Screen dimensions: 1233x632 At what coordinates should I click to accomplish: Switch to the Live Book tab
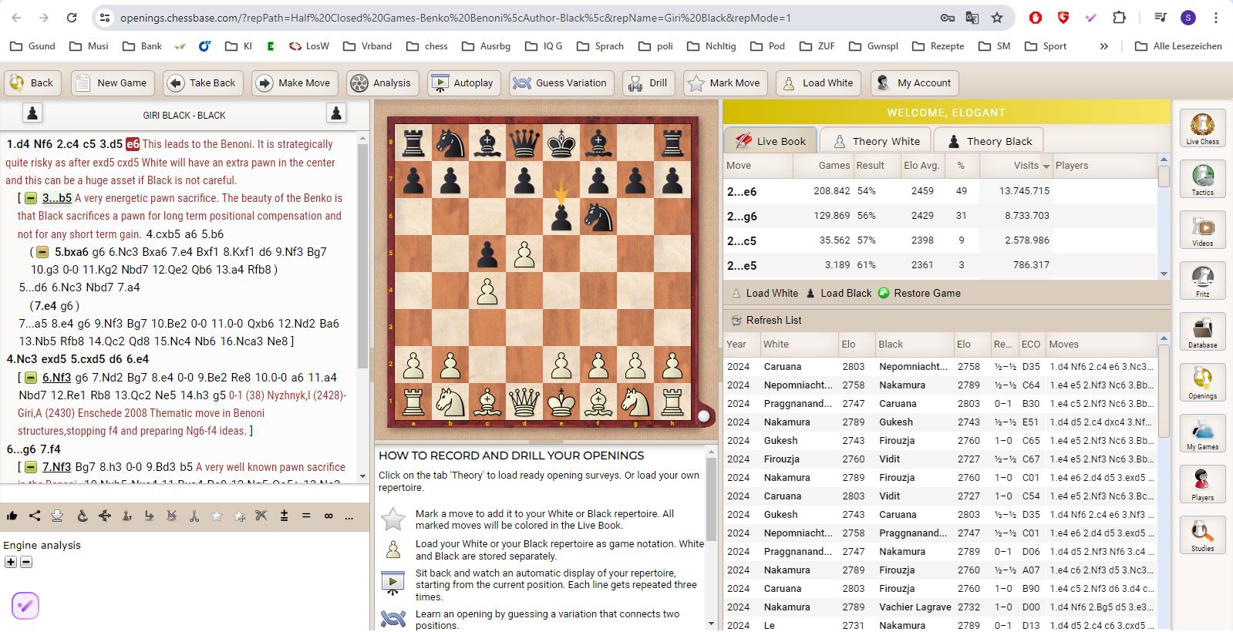[771, 141]
